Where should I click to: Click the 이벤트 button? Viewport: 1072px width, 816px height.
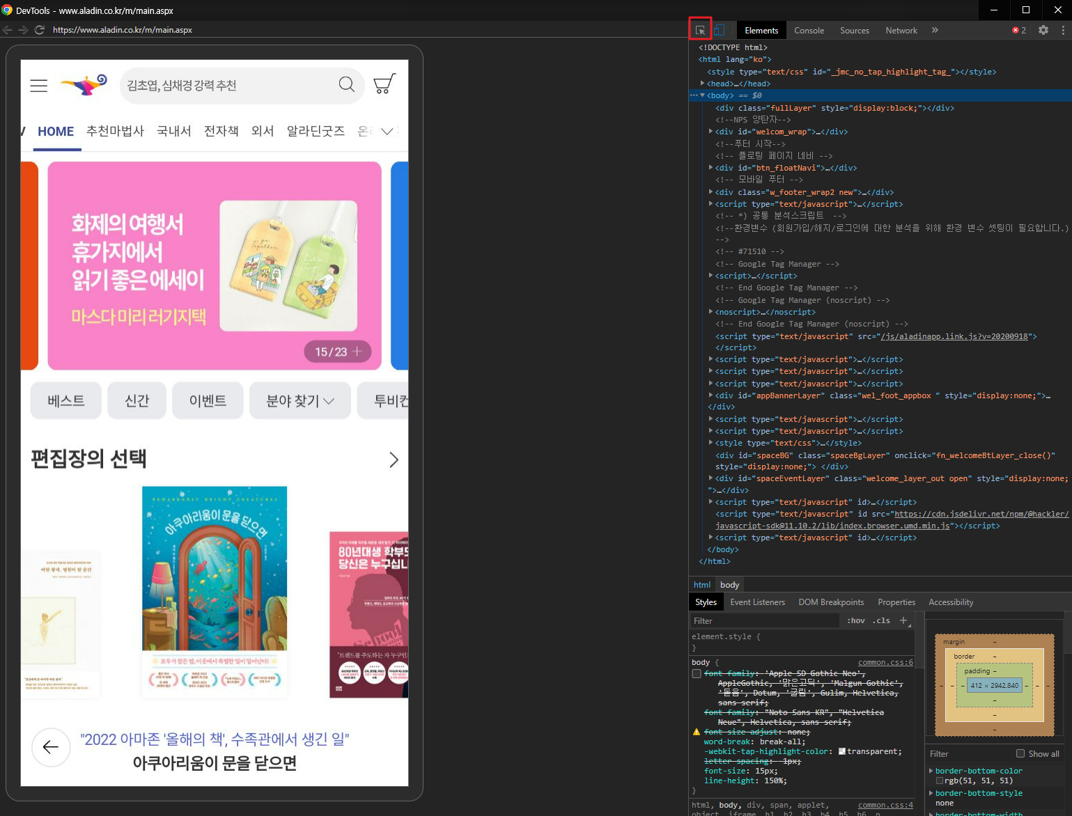(208, 400)
